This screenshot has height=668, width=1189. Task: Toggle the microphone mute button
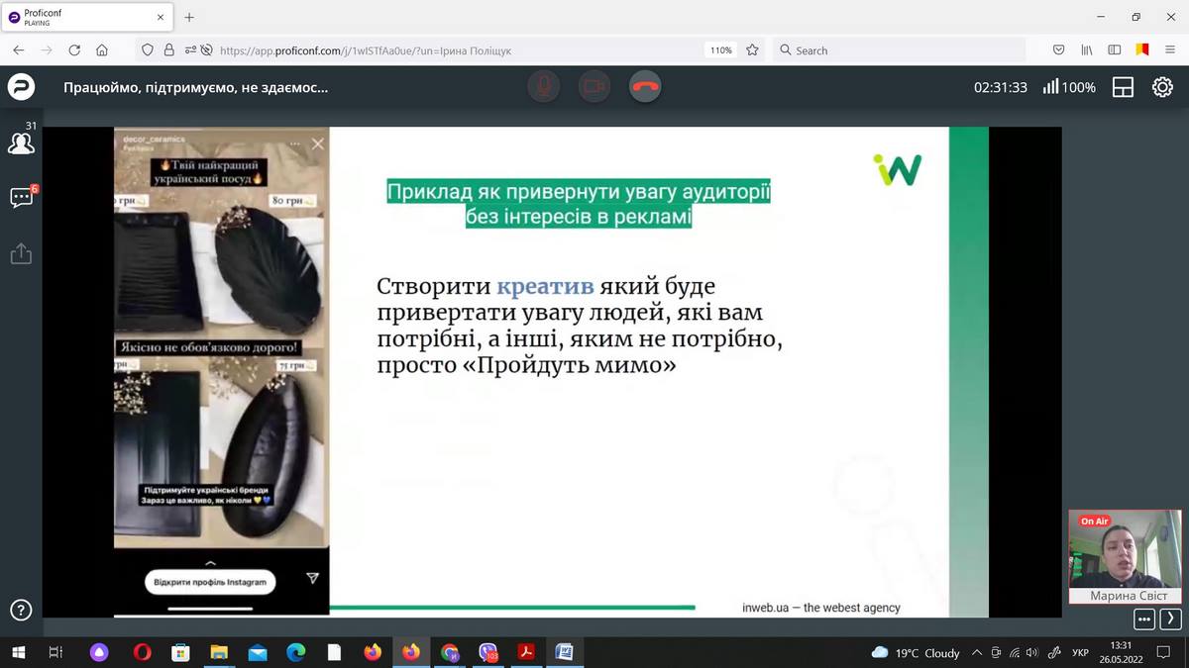[543, 87]
